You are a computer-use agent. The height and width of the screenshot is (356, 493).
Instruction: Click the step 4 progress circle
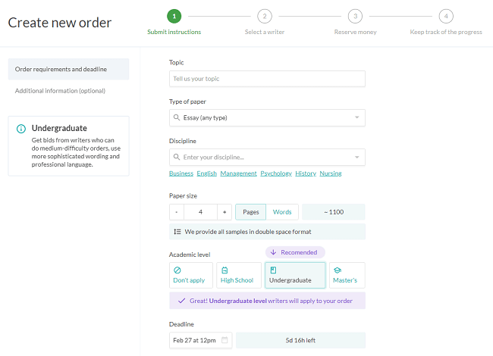pyautogui.click(x=446, y=16)
